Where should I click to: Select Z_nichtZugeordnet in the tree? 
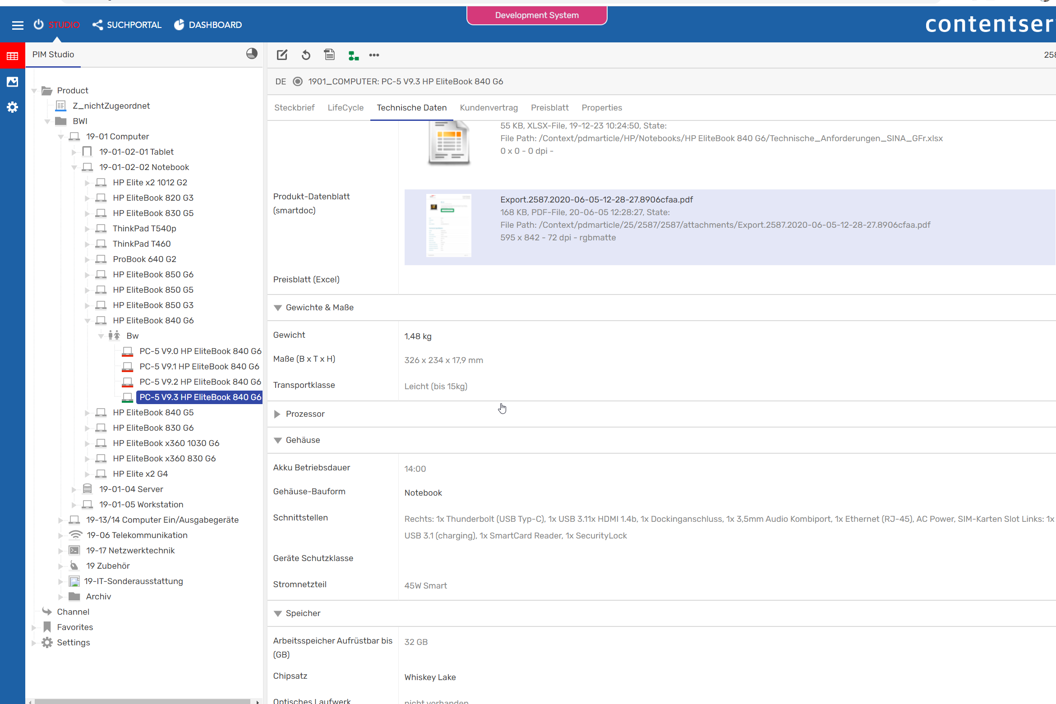click(x=111, y=106)
